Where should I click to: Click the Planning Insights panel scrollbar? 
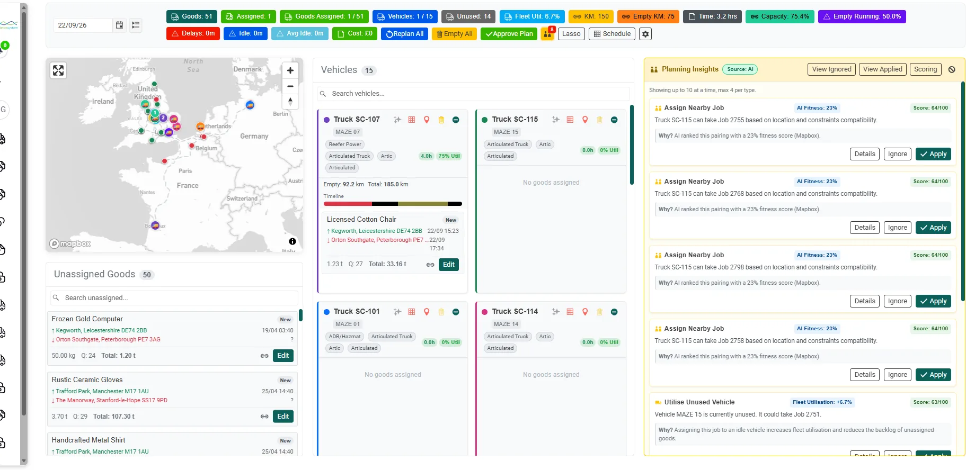tap(963, 191)
